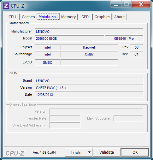The image size is (153, 160).
Task: Click the OK button
Action: 135,152
